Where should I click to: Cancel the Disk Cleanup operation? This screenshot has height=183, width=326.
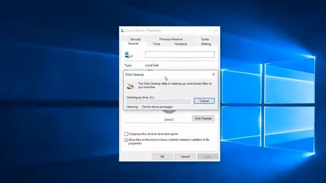tap(204, 101)
